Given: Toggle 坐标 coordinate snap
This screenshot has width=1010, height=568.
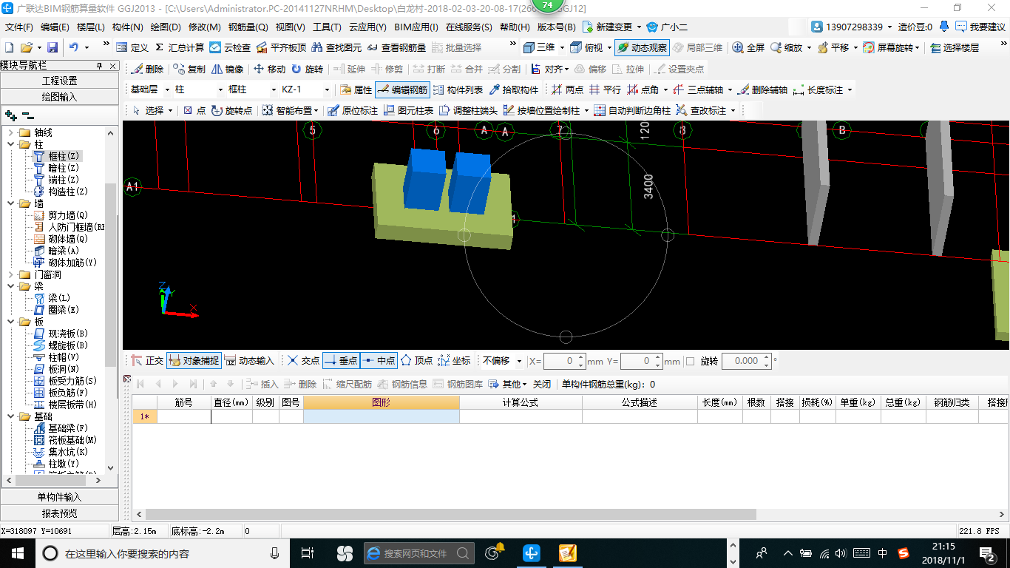Looking at the screenshot, I should click(x=454, y=361).
